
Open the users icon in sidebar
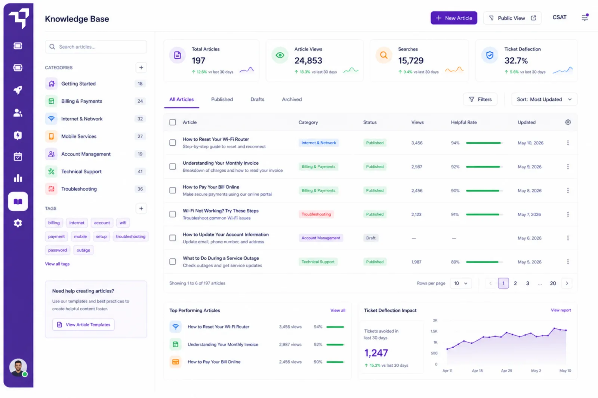click(18, 113)
